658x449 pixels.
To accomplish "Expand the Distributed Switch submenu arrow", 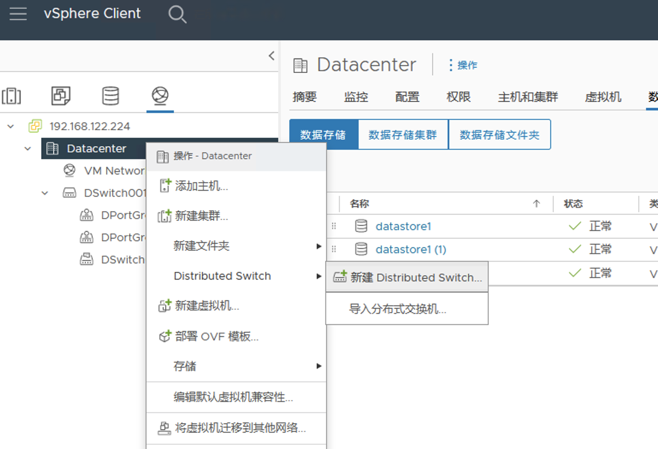I will point(318,276).
